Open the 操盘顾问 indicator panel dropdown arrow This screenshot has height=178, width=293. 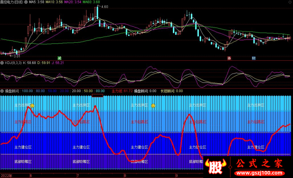[x=2, y=91]
